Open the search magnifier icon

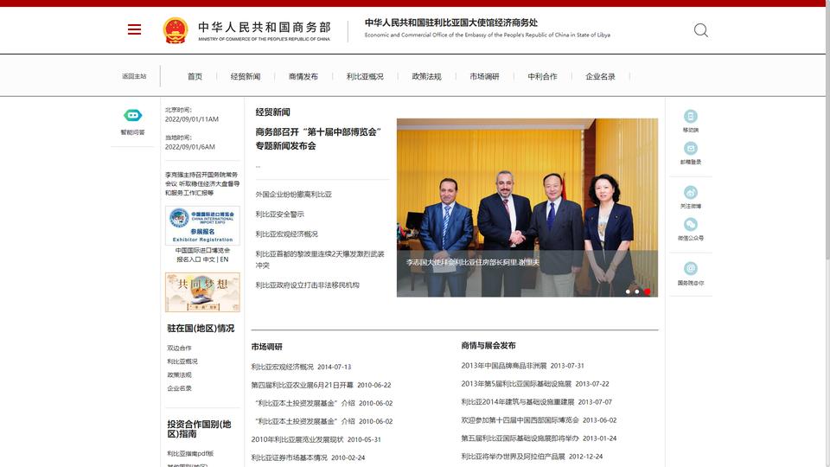[701, 30]
